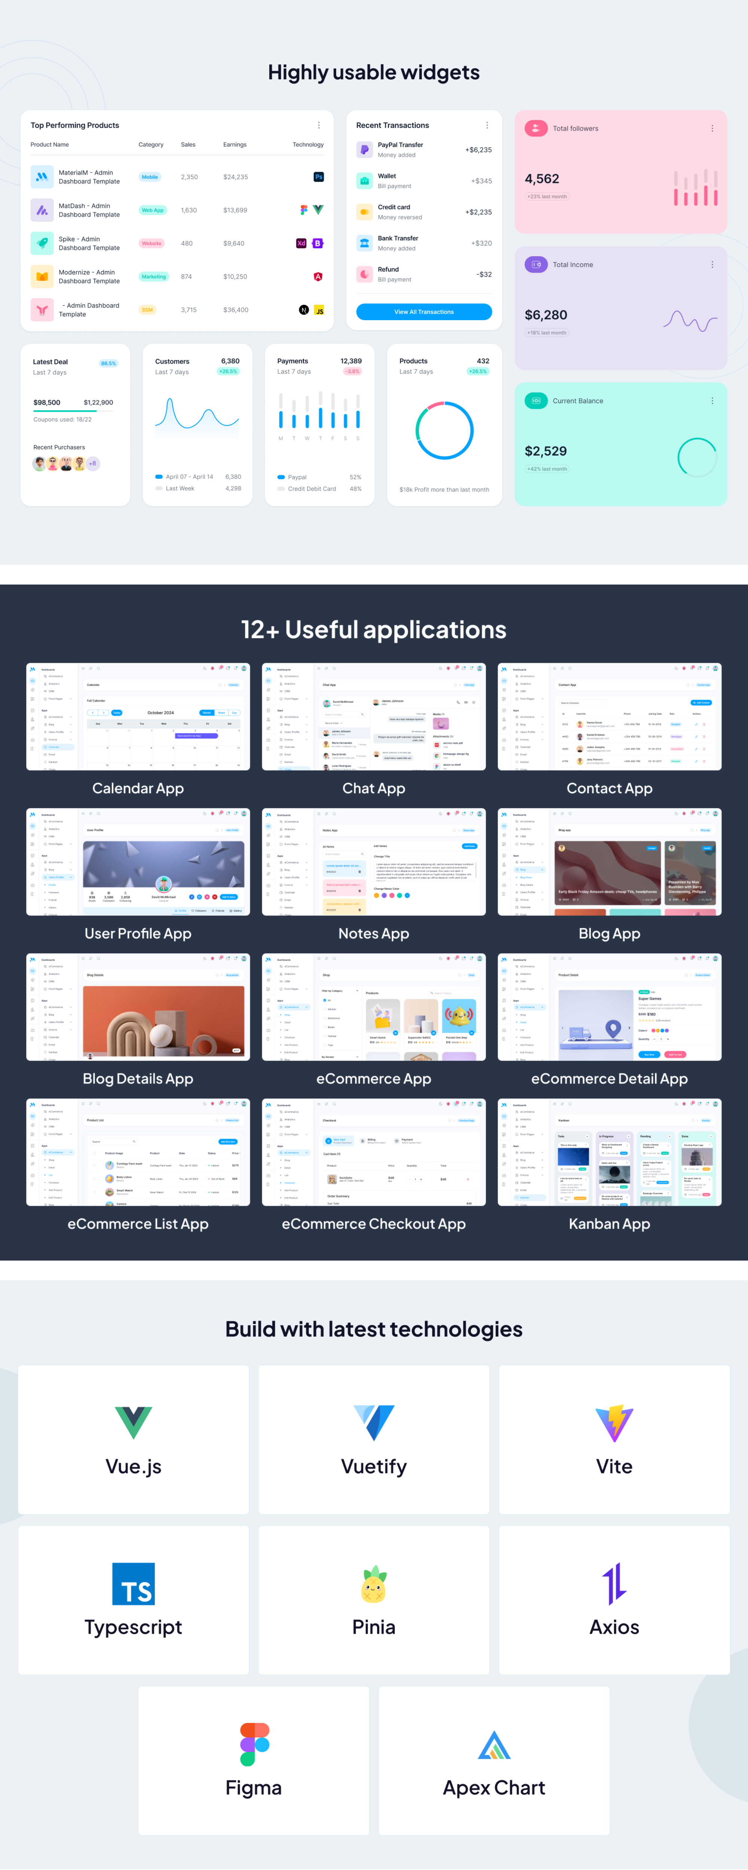Open the Kanban App screenshot preview

609,1152
